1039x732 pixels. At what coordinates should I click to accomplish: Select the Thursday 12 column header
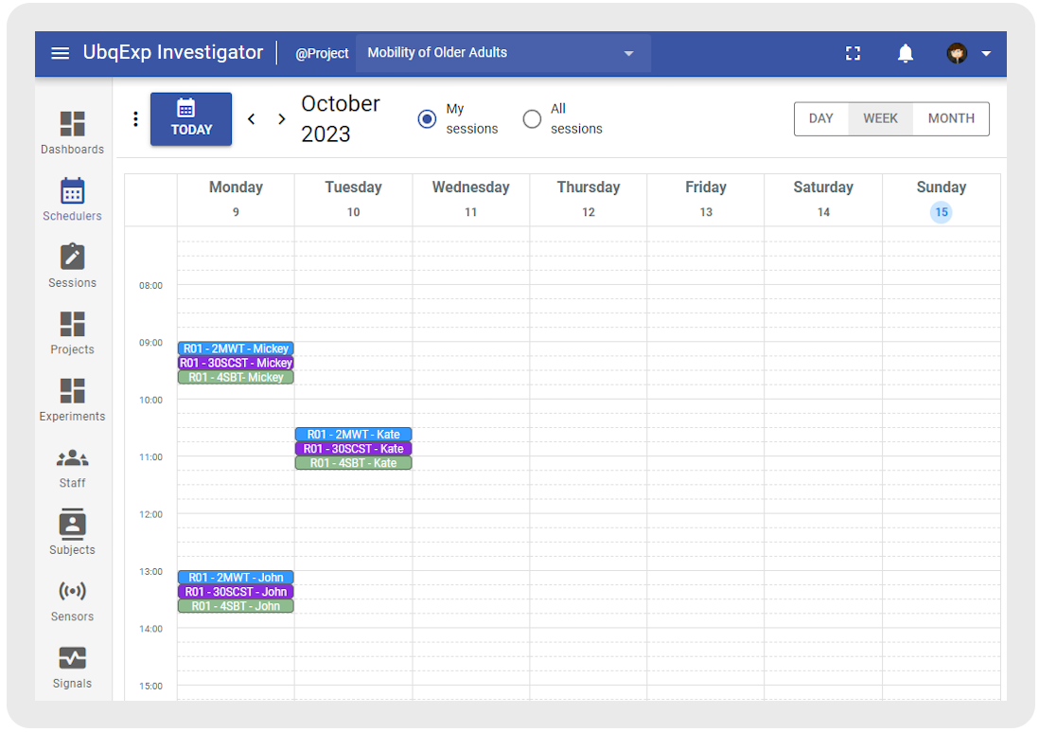coord(589,199)
